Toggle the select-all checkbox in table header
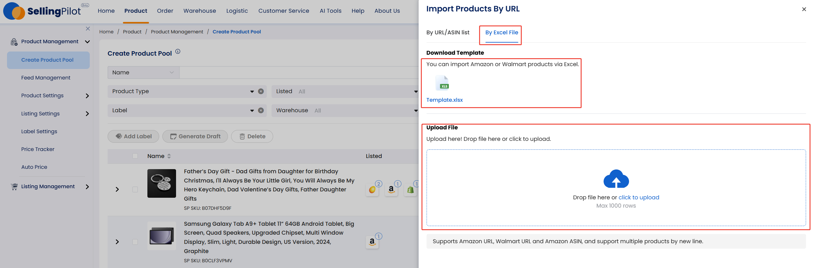814x268 pixels. 135,156
